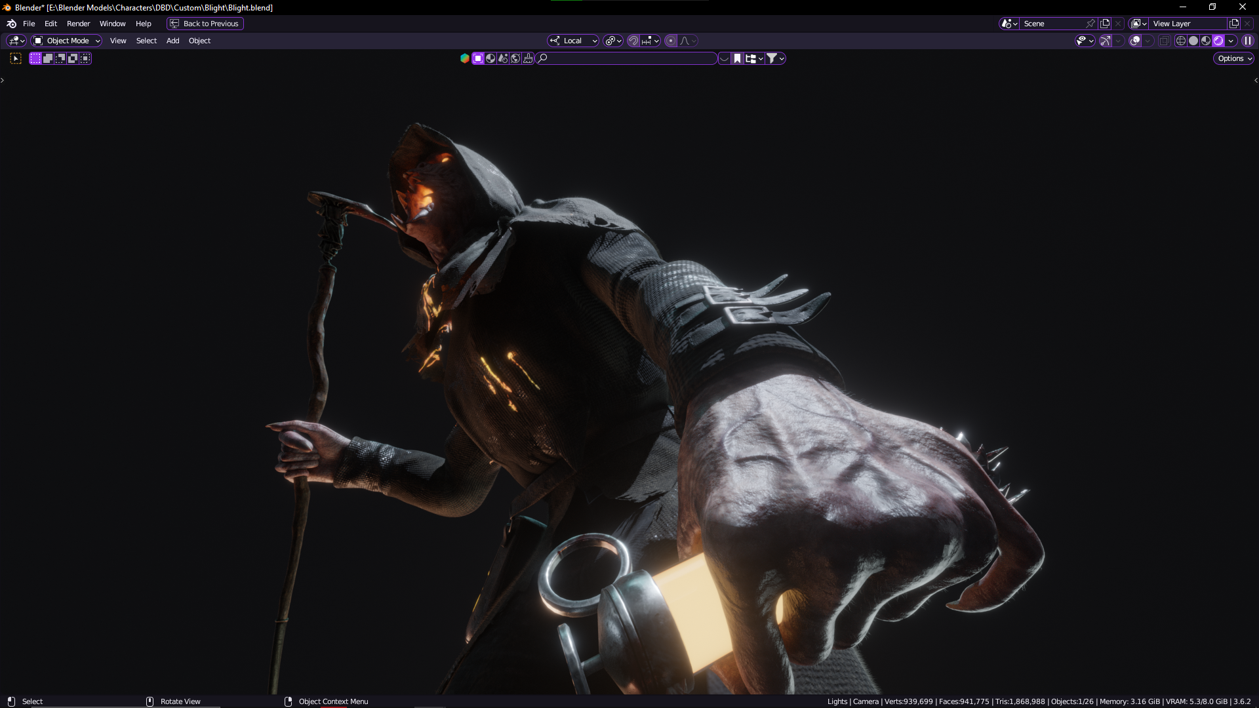Set selection mode to Intersect

click(x=85, y=58)
